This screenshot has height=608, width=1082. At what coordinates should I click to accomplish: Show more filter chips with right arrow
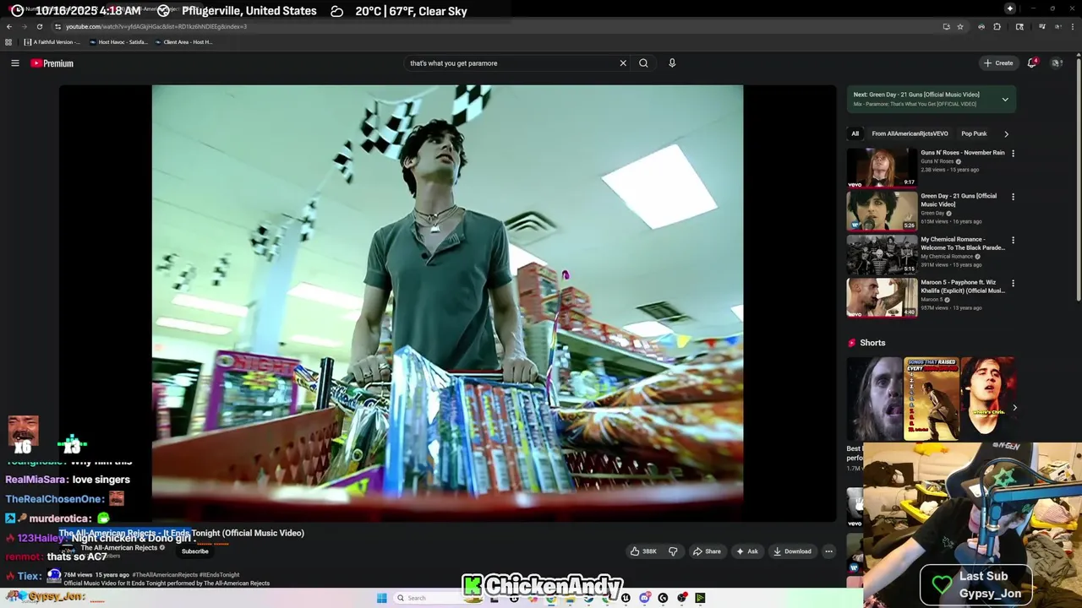(x=1006, y=133)
